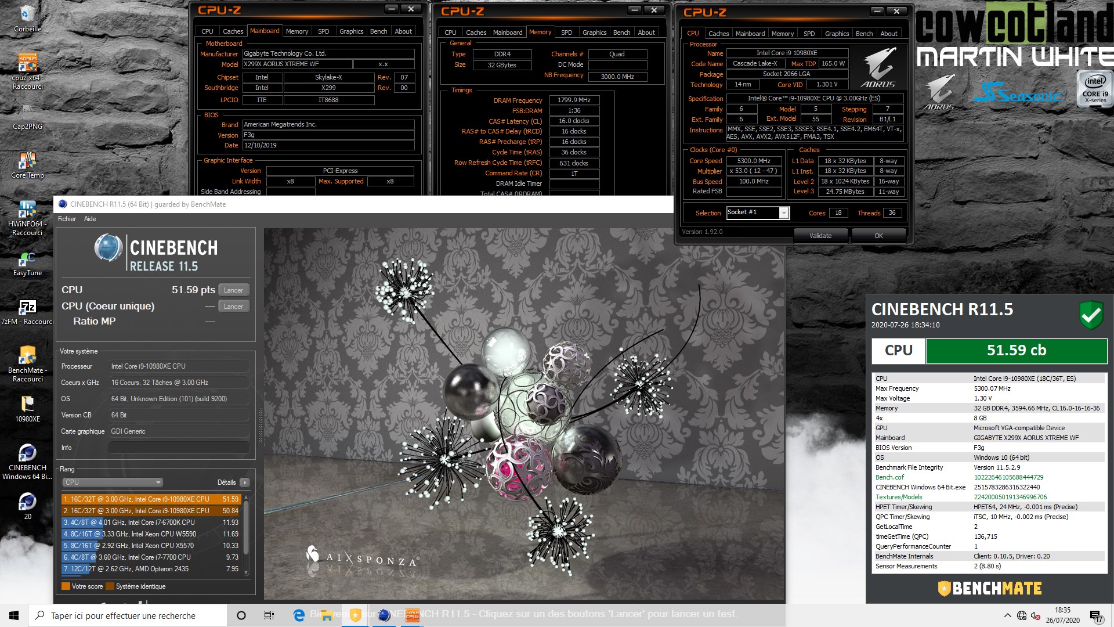Launch Core Temp from the desktop
This screenshot has width=1114, height=627.
click(27, 165)
